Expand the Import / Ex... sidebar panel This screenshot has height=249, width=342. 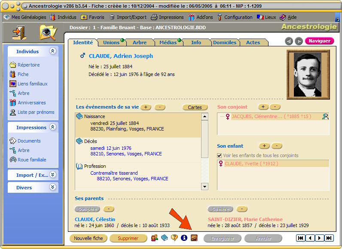tap(52, 175)
